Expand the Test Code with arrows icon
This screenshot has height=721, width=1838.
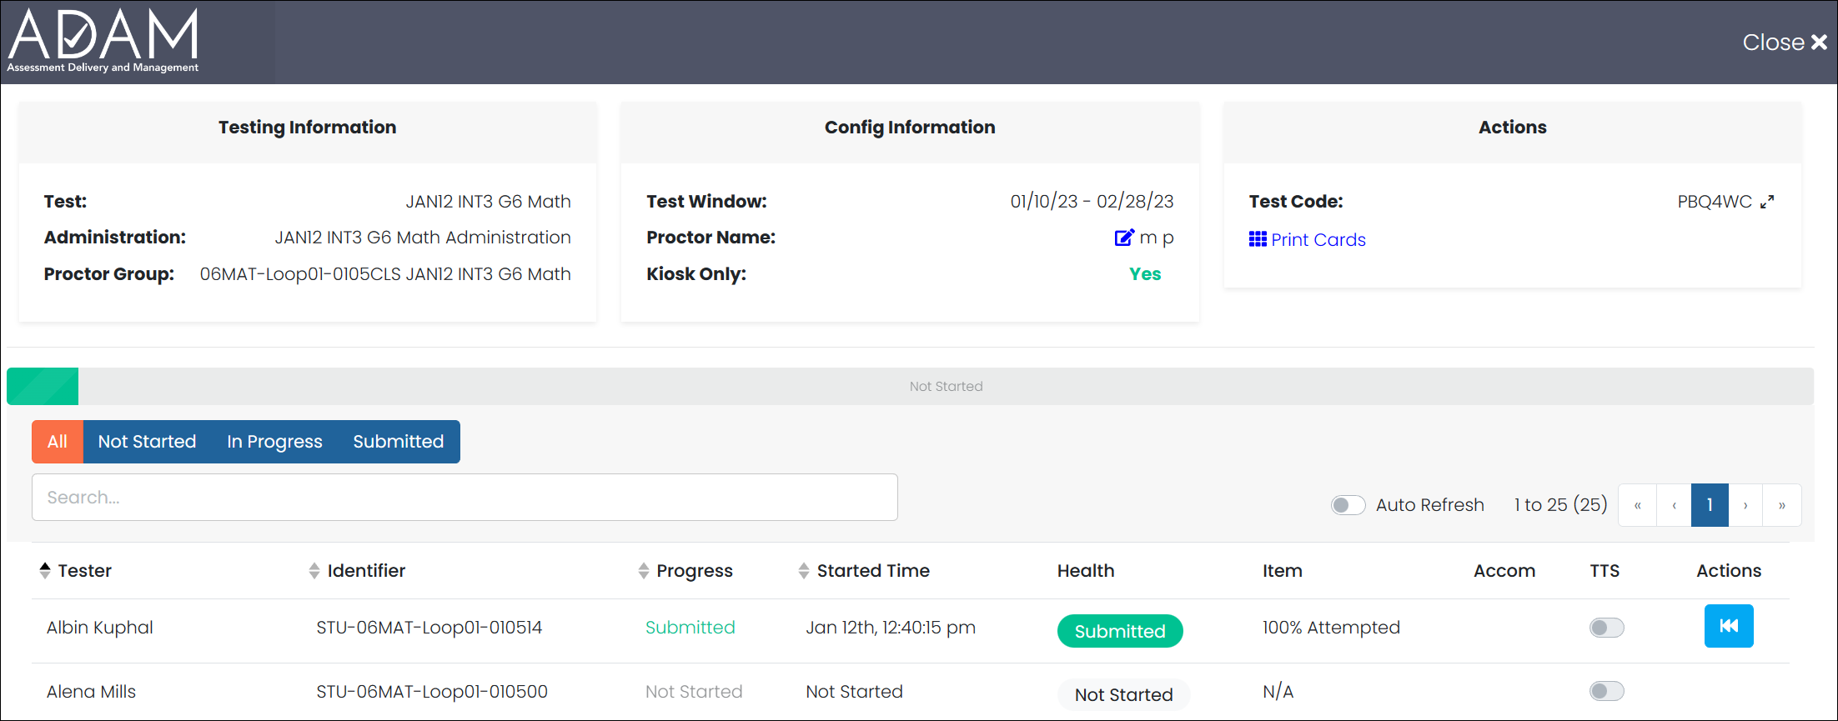[1767, 202]
